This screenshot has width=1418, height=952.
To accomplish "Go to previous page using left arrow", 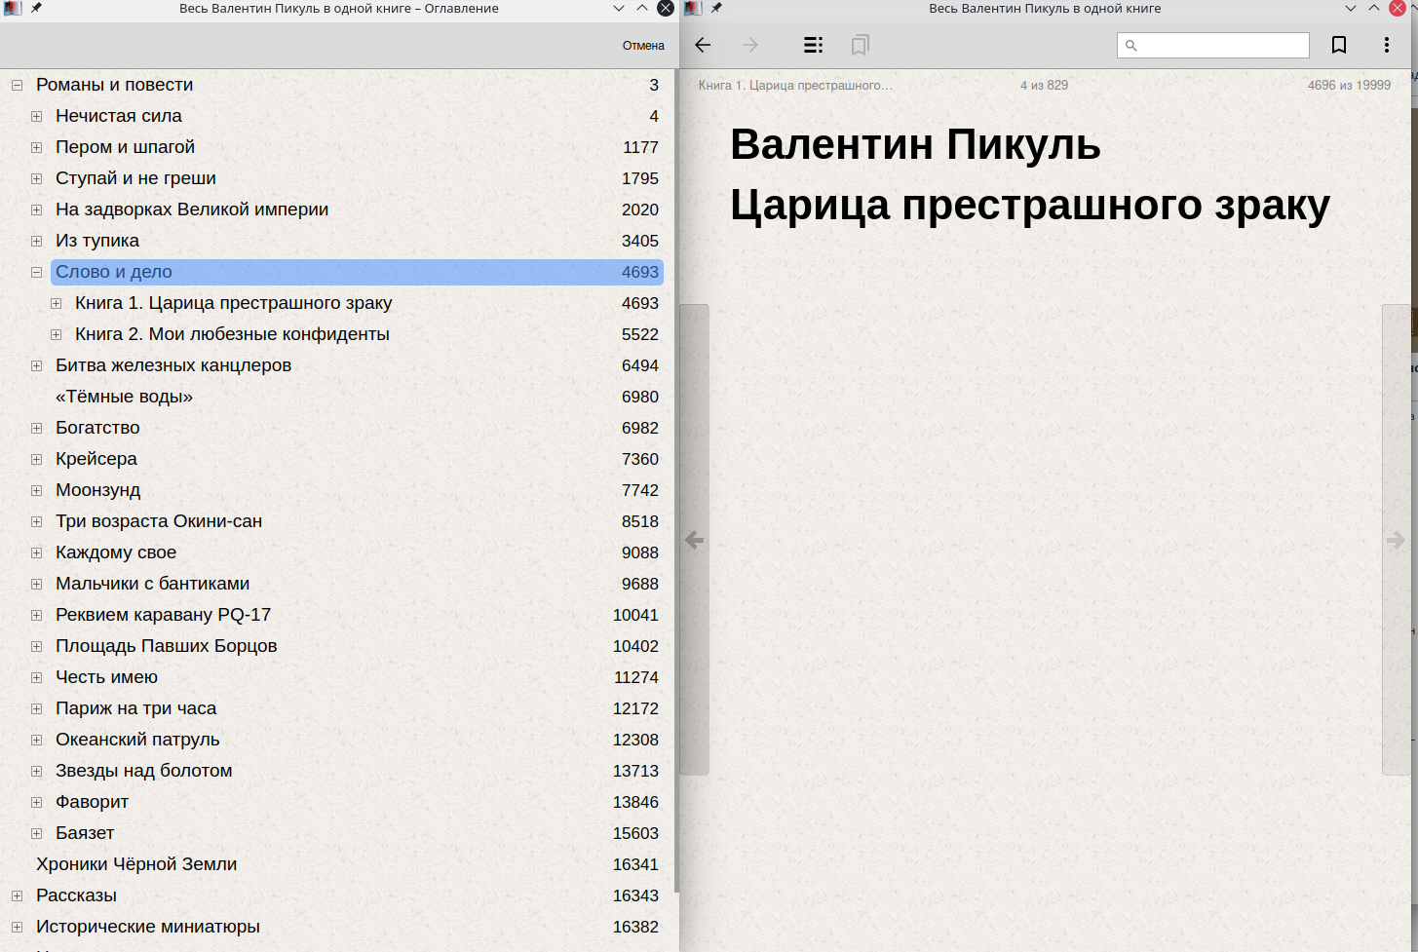I will click(694, 540).
